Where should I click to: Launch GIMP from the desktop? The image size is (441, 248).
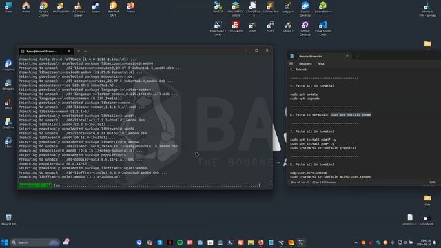[x=253, y=27]
